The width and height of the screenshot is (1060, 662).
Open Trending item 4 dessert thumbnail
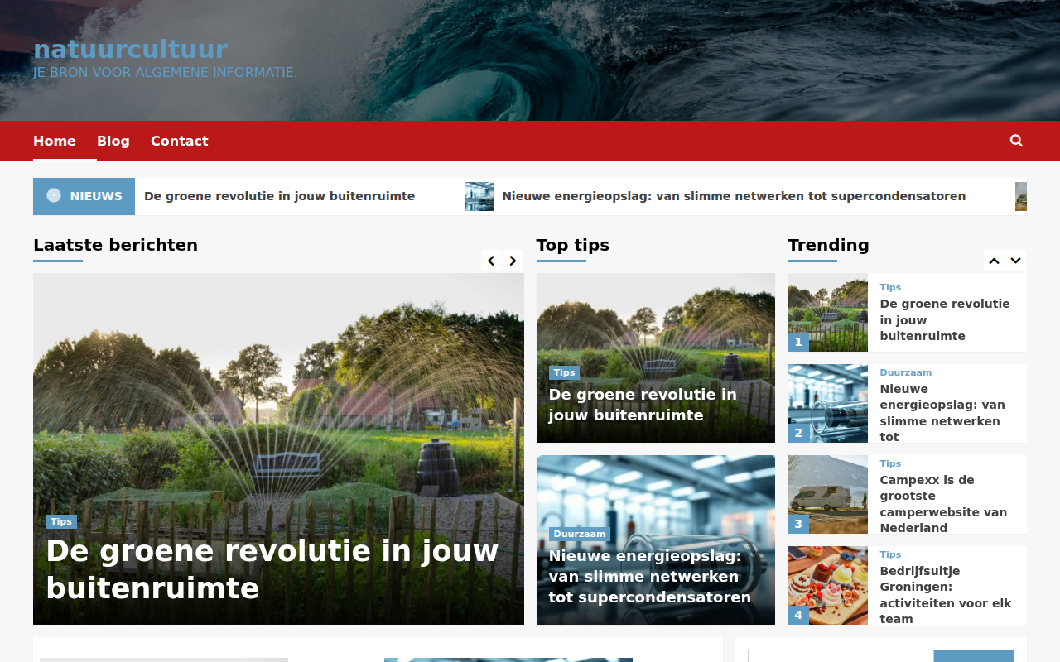[x=827, y=585]
